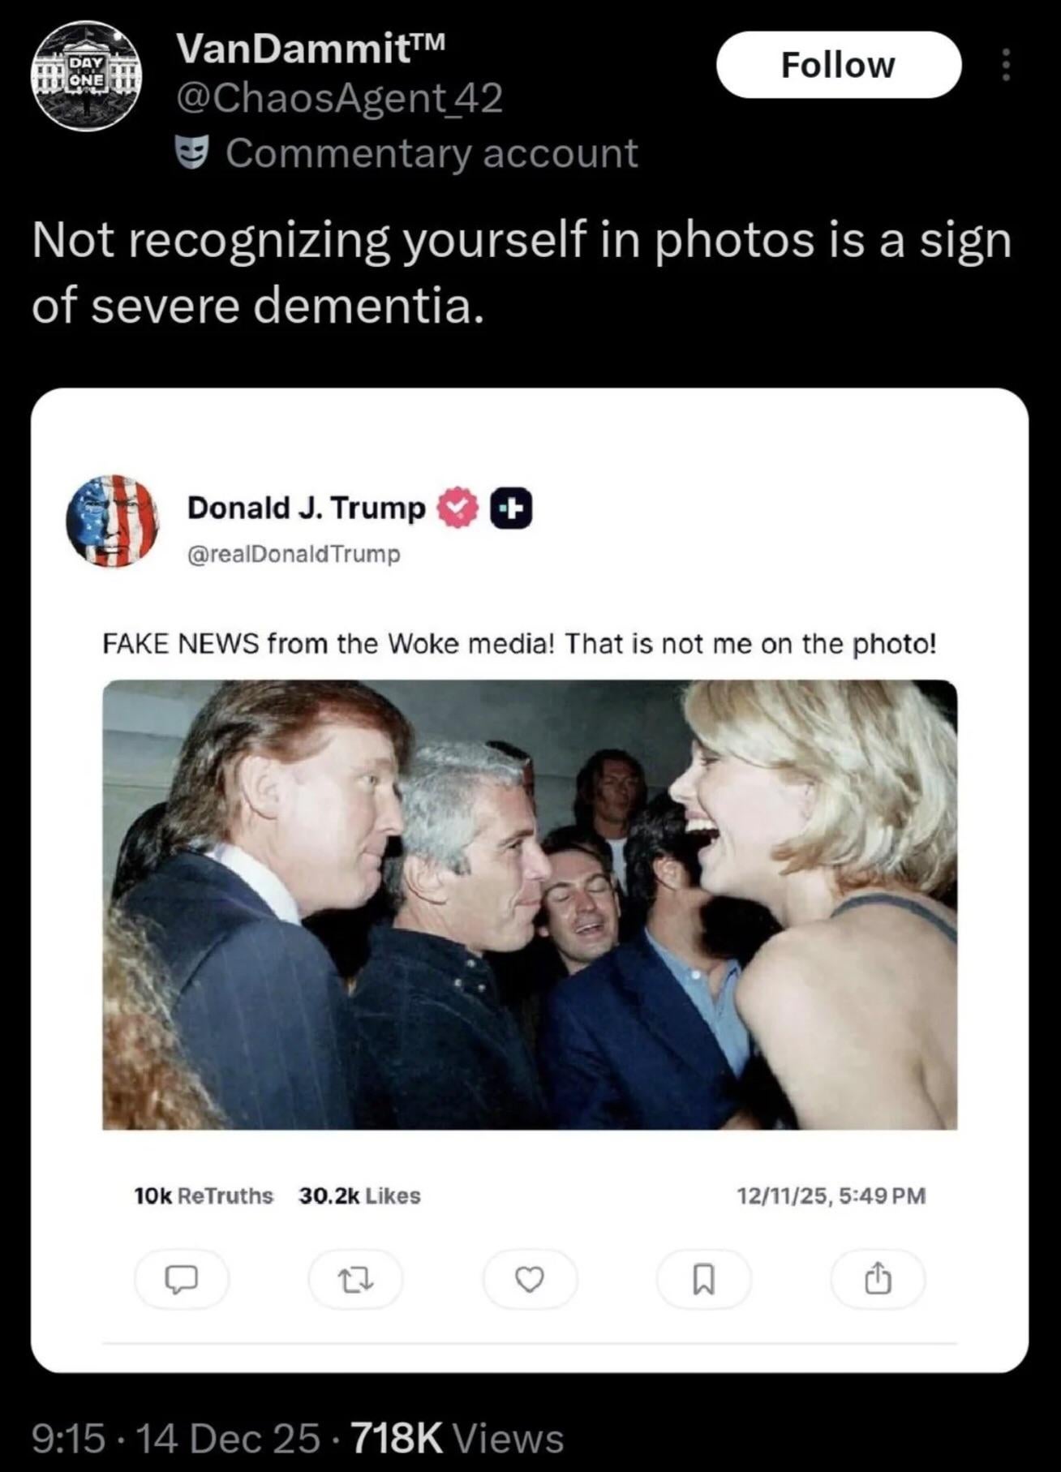Like the post with heart icon

(530, 1279)
